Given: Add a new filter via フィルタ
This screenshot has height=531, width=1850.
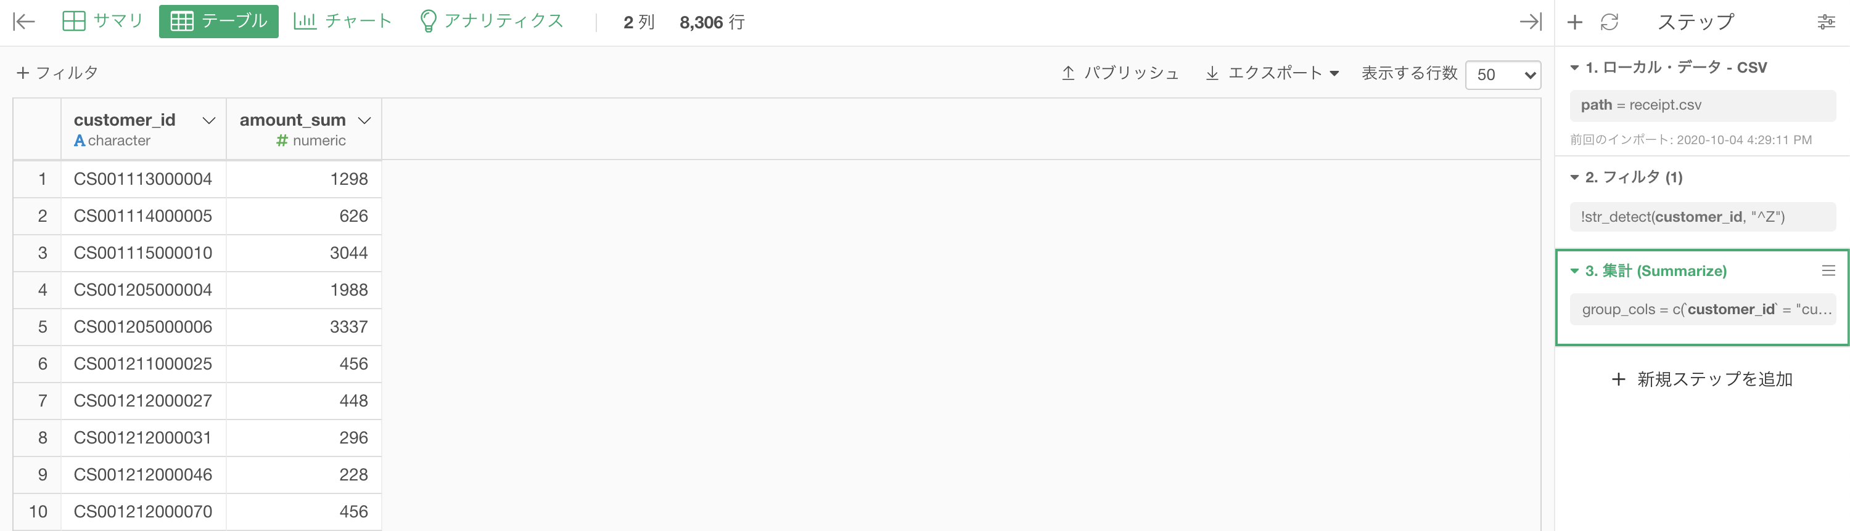Looking at the screenshot, I should pos(57,73).
